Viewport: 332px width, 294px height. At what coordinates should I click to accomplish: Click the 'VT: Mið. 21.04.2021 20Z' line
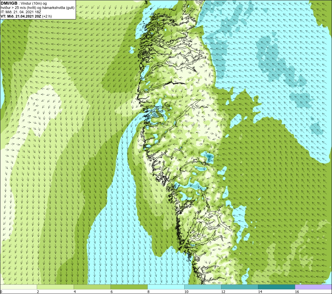point(21,16)
